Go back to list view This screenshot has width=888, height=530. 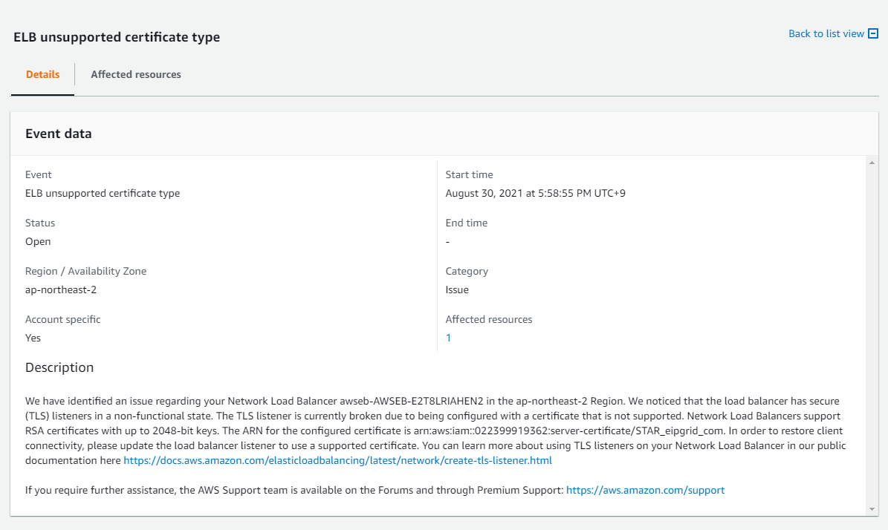(826, 34)
